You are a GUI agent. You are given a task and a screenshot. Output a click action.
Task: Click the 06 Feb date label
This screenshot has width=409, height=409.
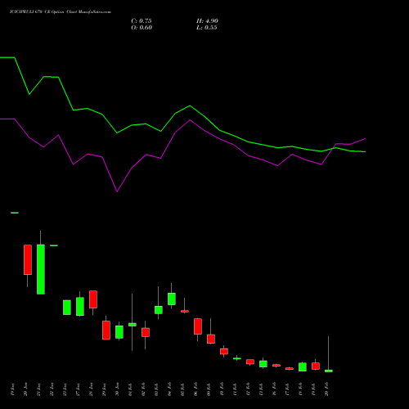(196, 389)
